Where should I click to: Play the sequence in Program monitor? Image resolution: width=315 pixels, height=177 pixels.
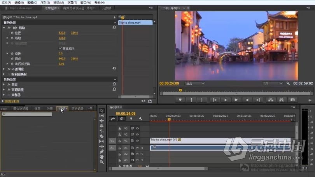(236, 100)
